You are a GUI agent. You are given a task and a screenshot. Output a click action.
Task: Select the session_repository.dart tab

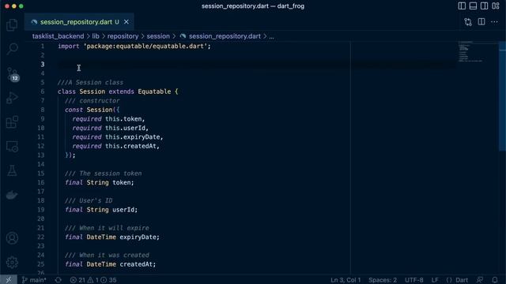pos(79,21)
